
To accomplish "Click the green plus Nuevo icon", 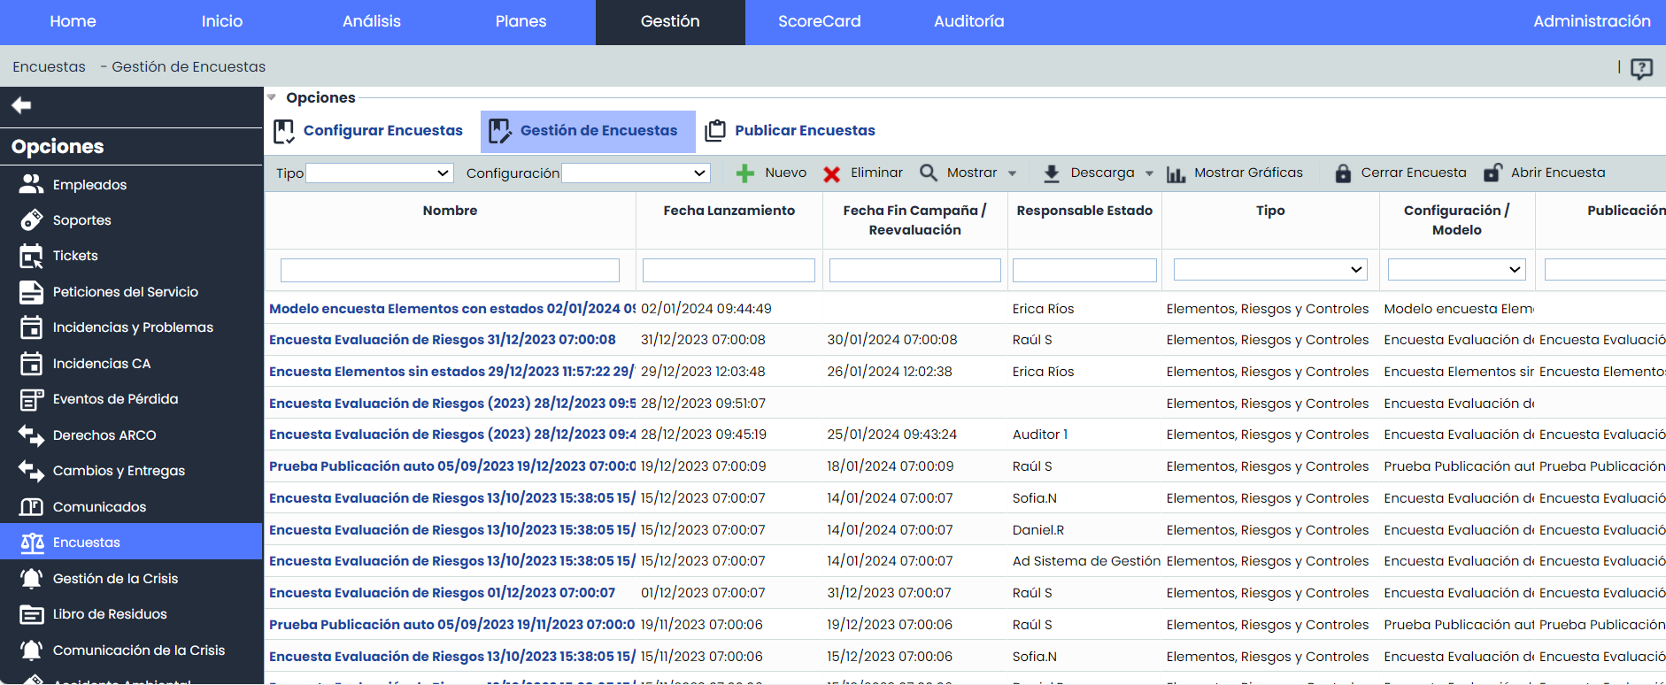I will [745, 173].
